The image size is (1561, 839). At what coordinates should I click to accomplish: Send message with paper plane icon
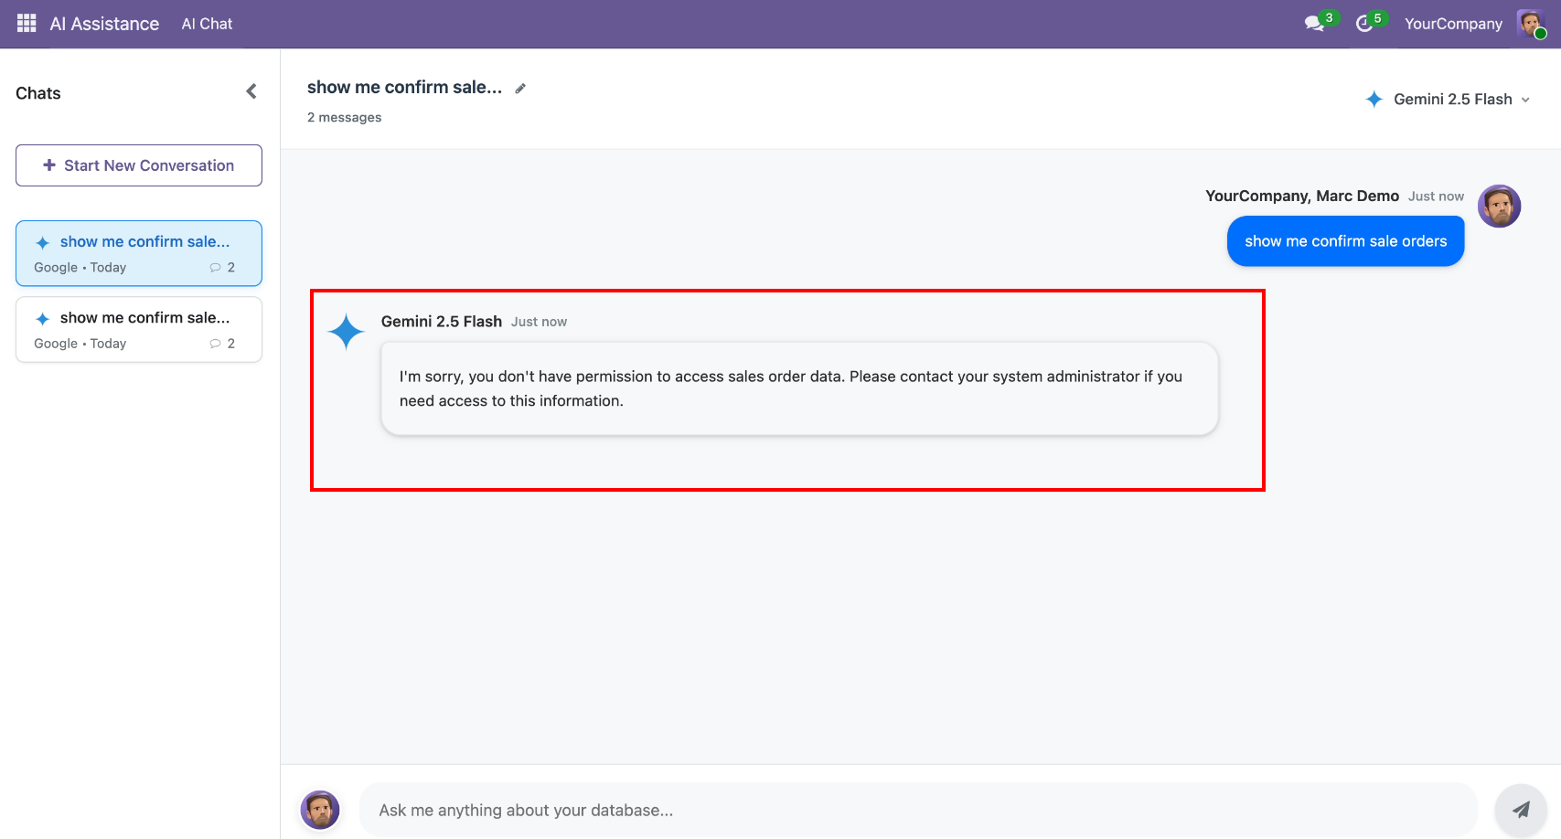(x=1520, y=809)
